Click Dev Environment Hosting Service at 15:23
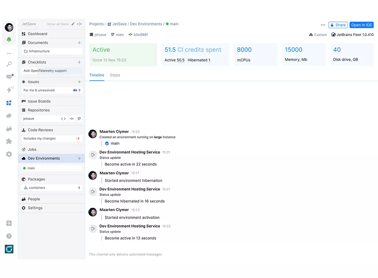This screenshot has width=378, height=278. pos(130,226)
